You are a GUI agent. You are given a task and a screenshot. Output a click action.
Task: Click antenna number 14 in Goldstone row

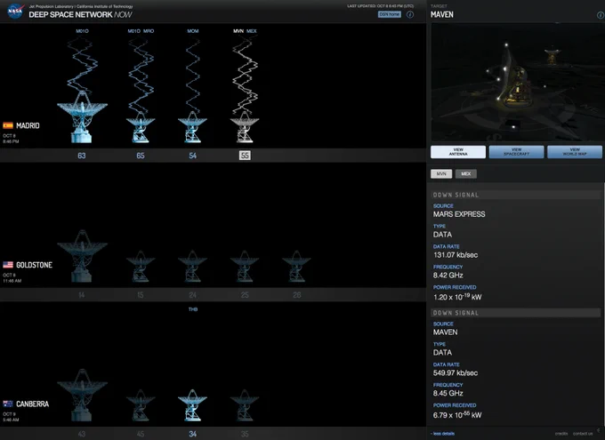[82, 295]
